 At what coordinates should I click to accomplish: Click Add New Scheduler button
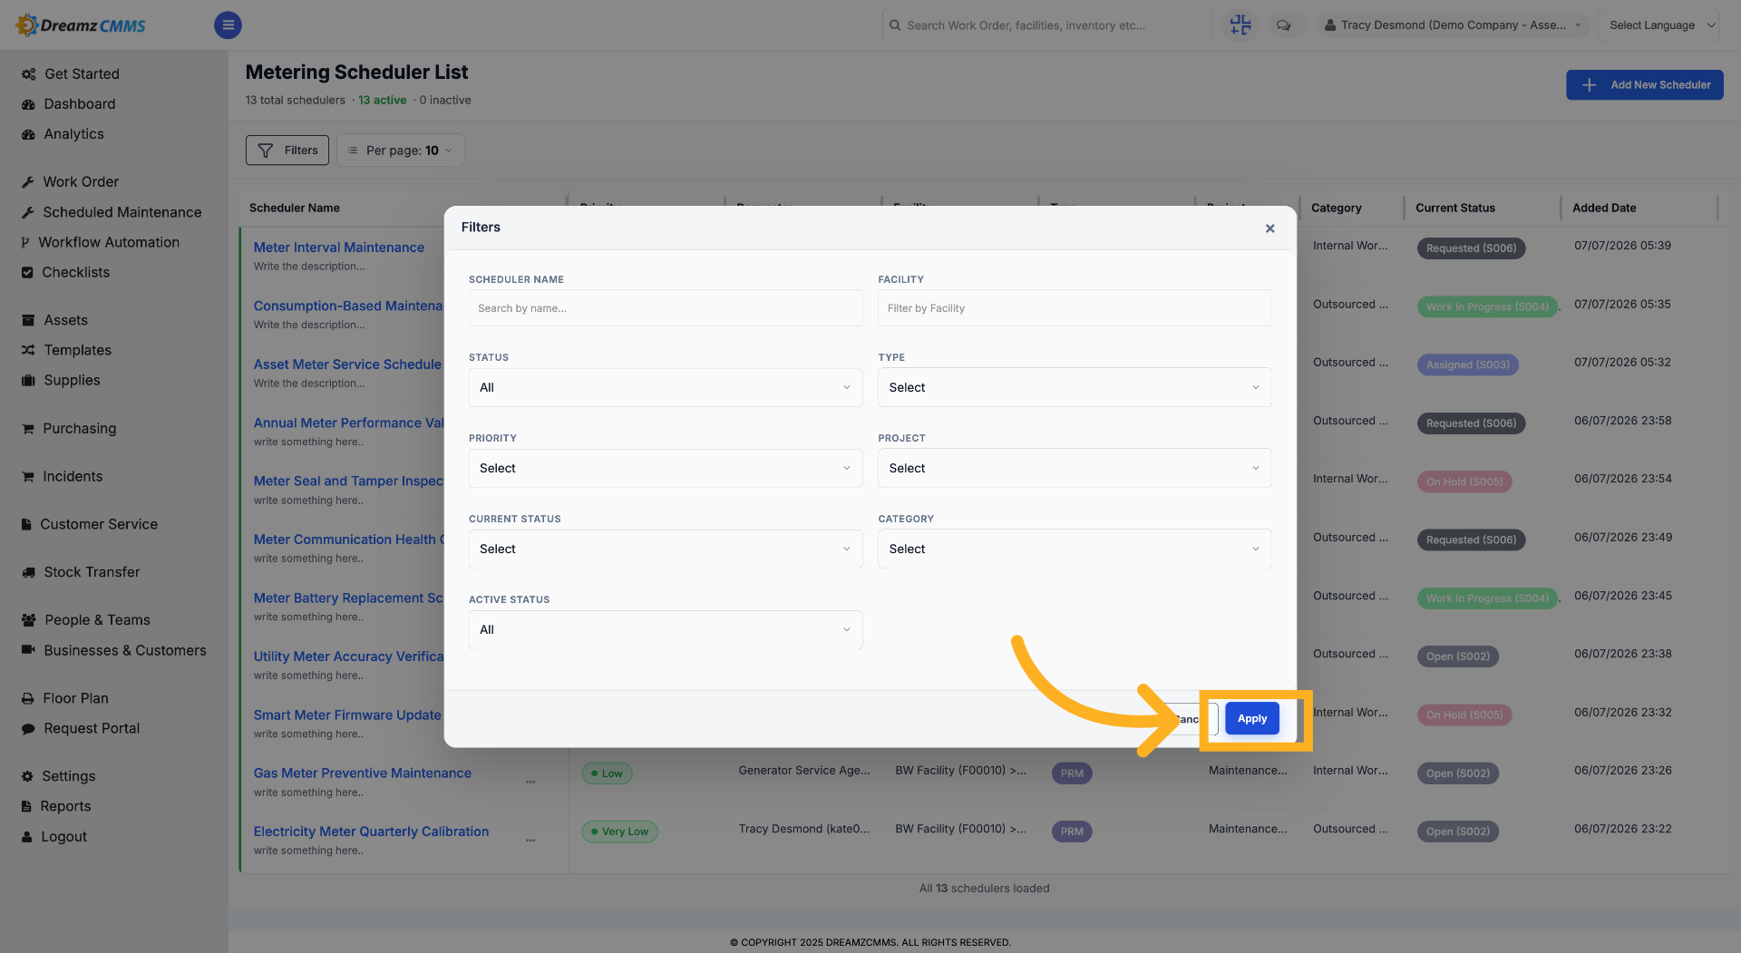point(1644,85)
